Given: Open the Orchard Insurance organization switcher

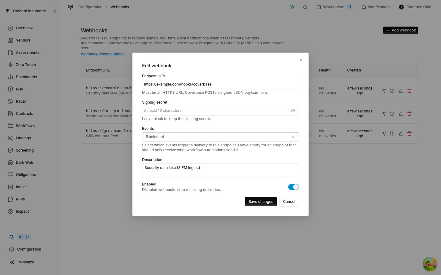Looking at the screenshot, I should [31, 11].
